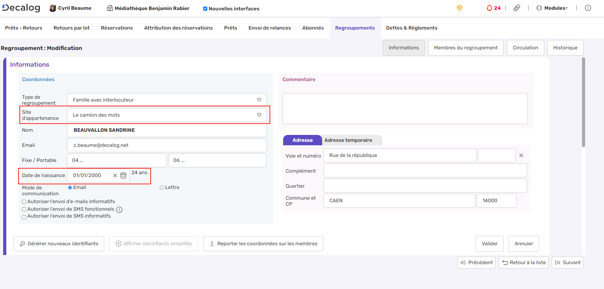Open the info circle icon at top right
The height and width of the screenshot is (289, 604).
coord(588,8)
